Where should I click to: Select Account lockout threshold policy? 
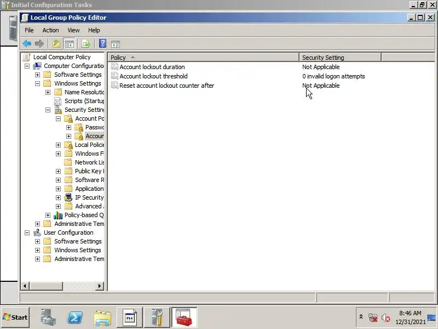[x=153, y=76]
